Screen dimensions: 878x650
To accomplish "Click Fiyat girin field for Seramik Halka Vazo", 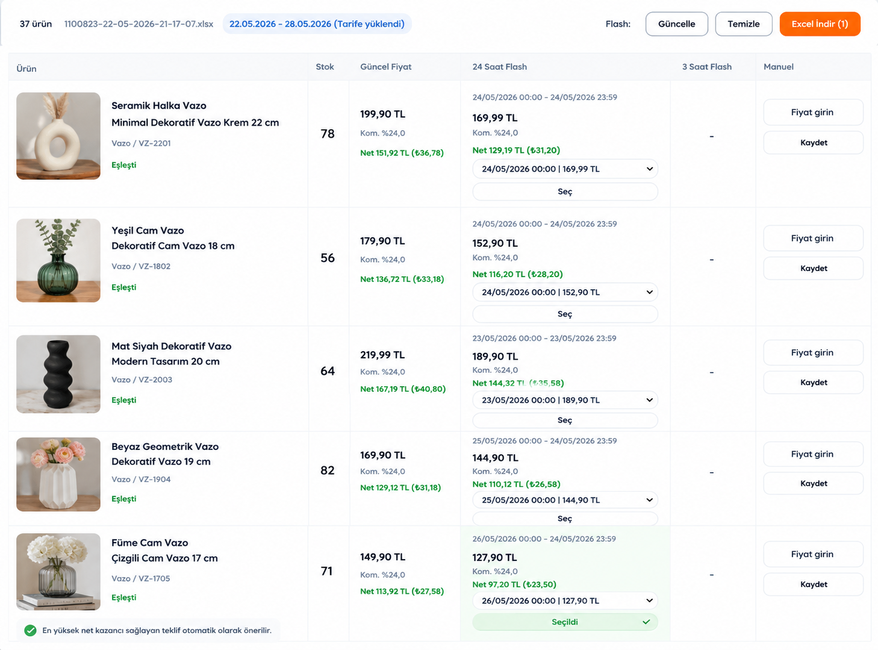I will coord(813,113).
